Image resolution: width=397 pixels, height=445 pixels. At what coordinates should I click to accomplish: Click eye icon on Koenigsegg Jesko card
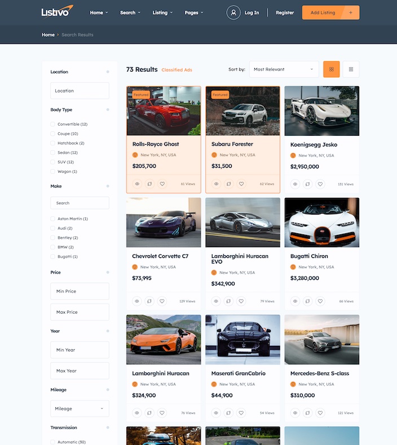coord(295,184)
